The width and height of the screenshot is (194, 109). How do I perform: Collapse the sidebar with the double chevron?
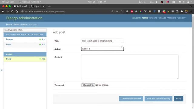click(2, 70)
